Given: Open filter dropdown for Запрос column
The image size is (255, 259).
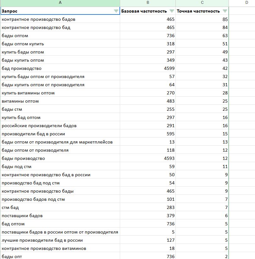Looking at the screenshot, I should tap(116, 11).
